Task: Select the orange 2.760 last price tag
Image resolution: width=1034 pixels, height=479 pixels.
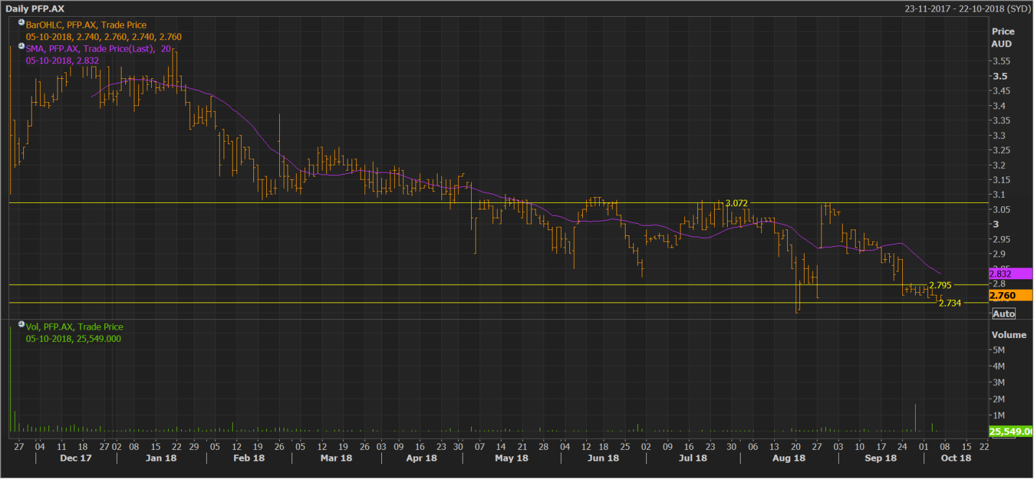Action: coord(1010,295)
